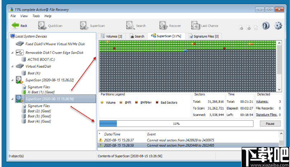Open the View menu

click(24, 16)
